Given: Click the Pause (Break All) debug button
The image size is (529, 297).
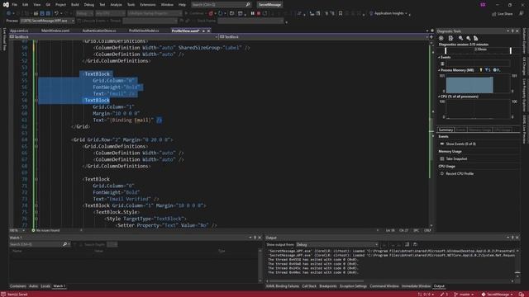Looking at the screenshot, I should pyautogui.click(x=252, y=13).
